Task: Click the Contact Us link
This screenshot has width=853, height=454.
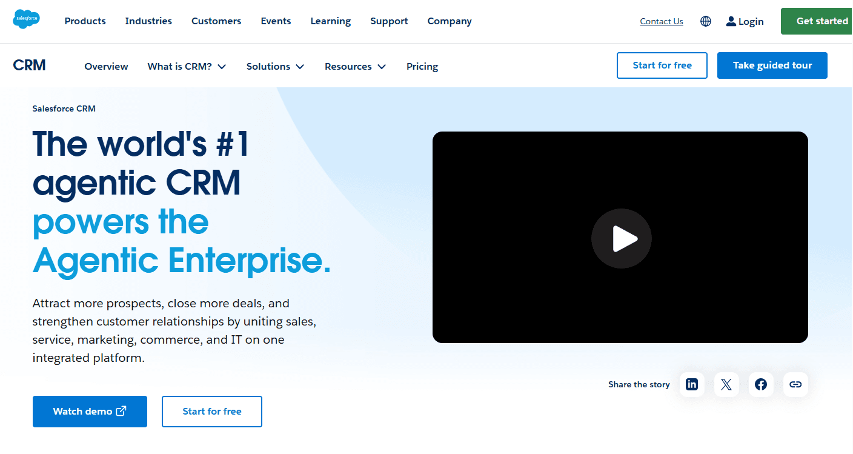Action: click(x=662, y=21)
